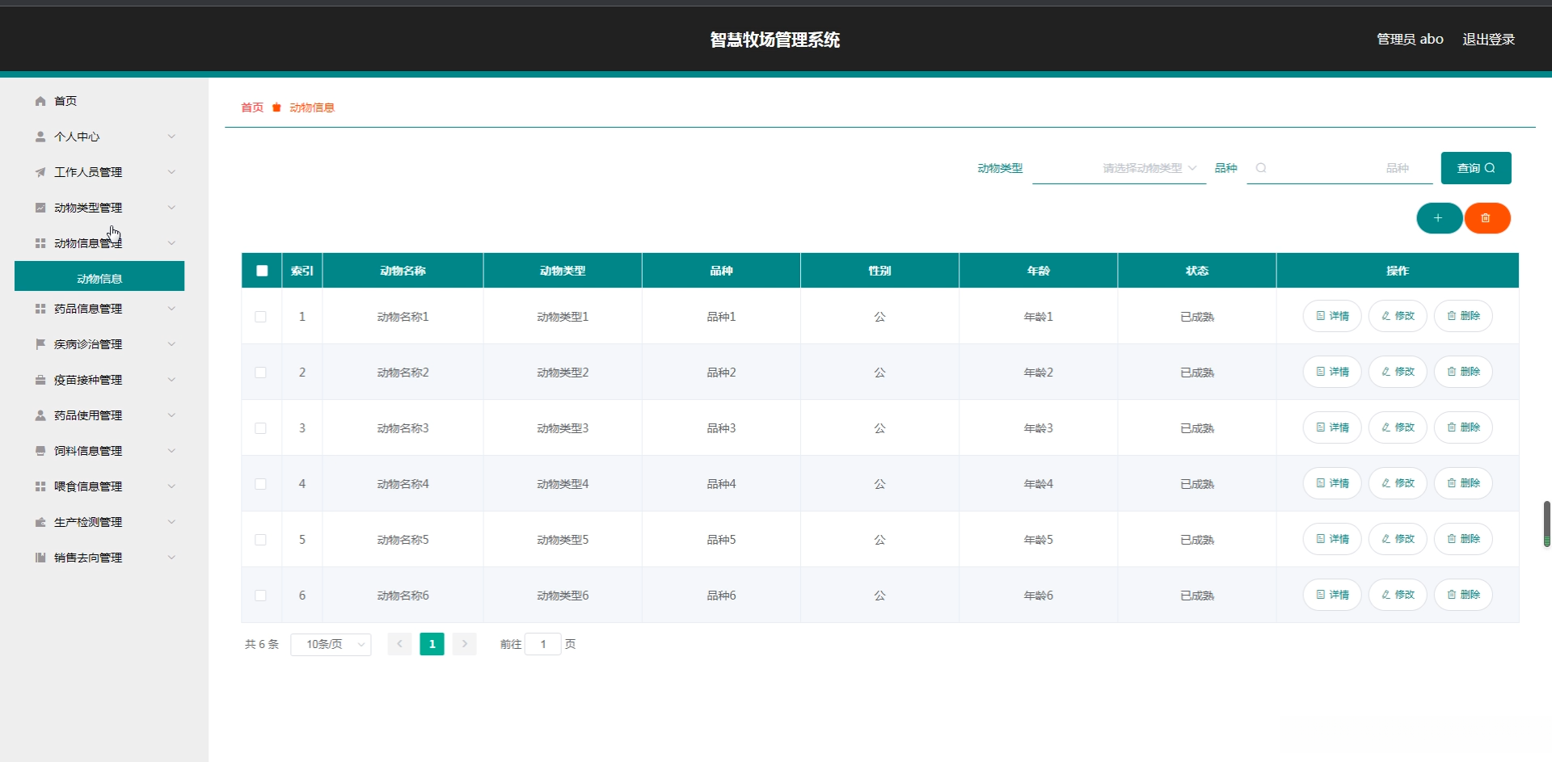Open the 饲料信息管理 menu item
1552x762 pixels.
99,451
